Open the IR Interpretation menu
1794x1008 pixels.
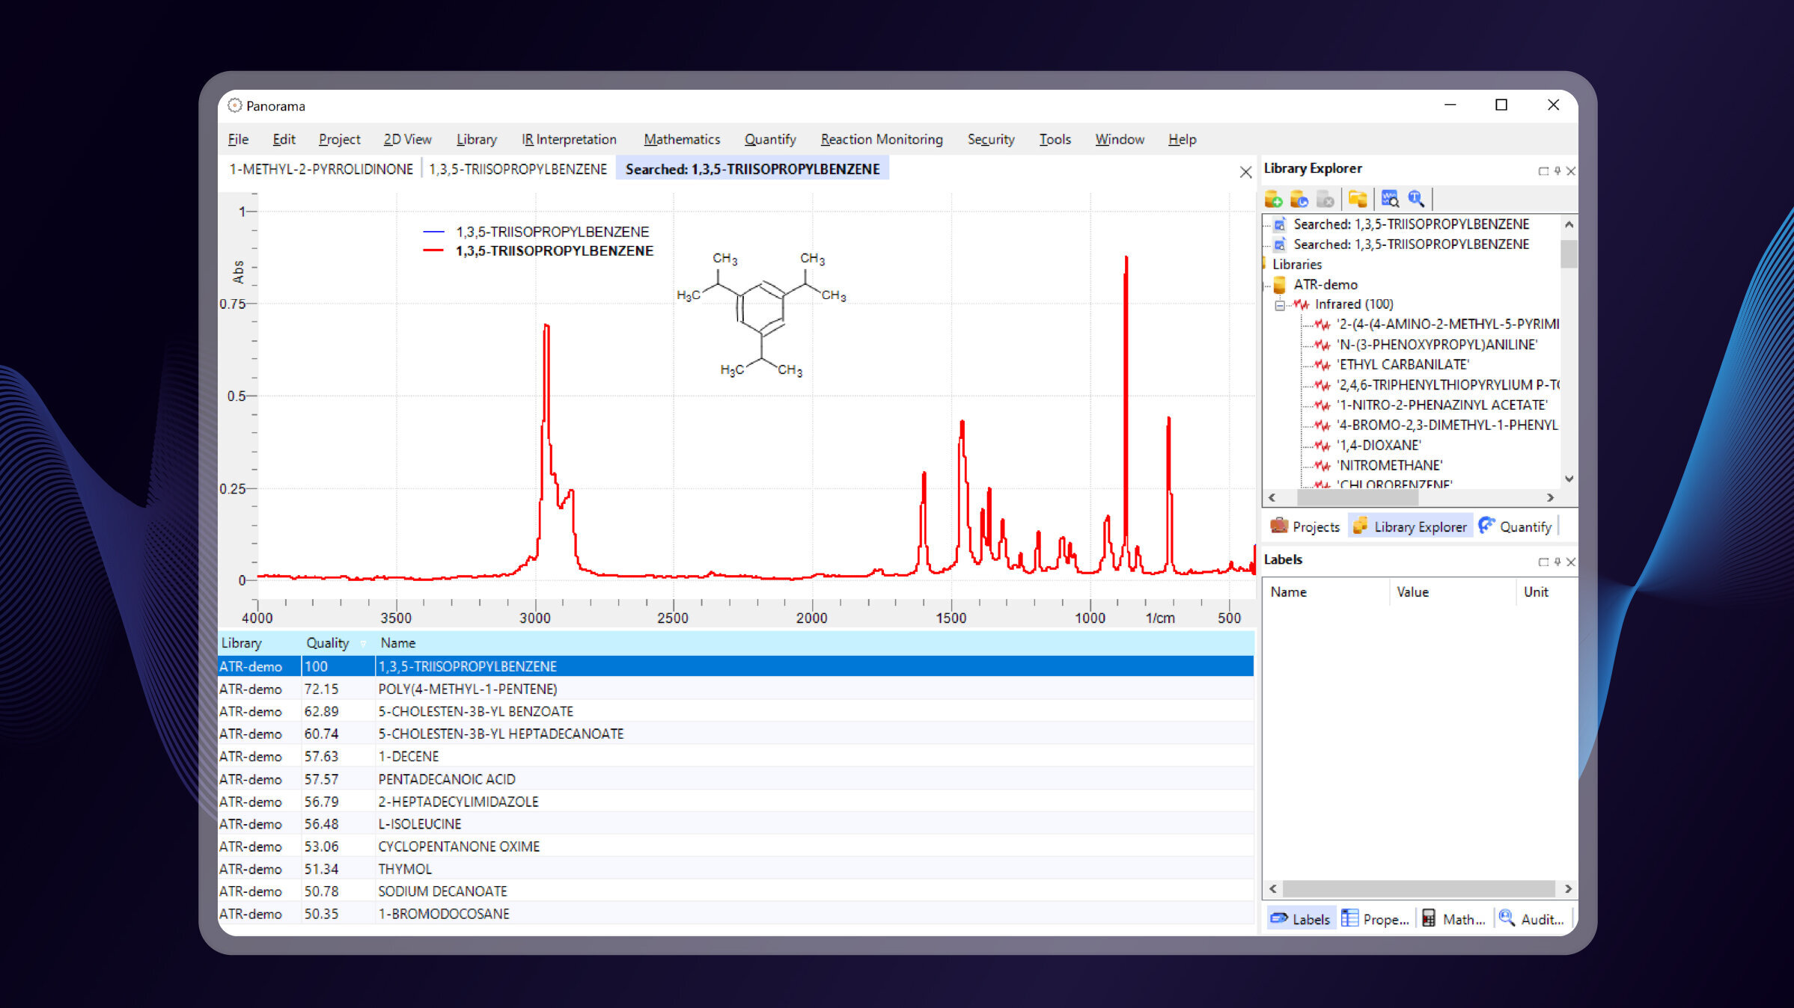pyautogui.click(x=569, y=139)
